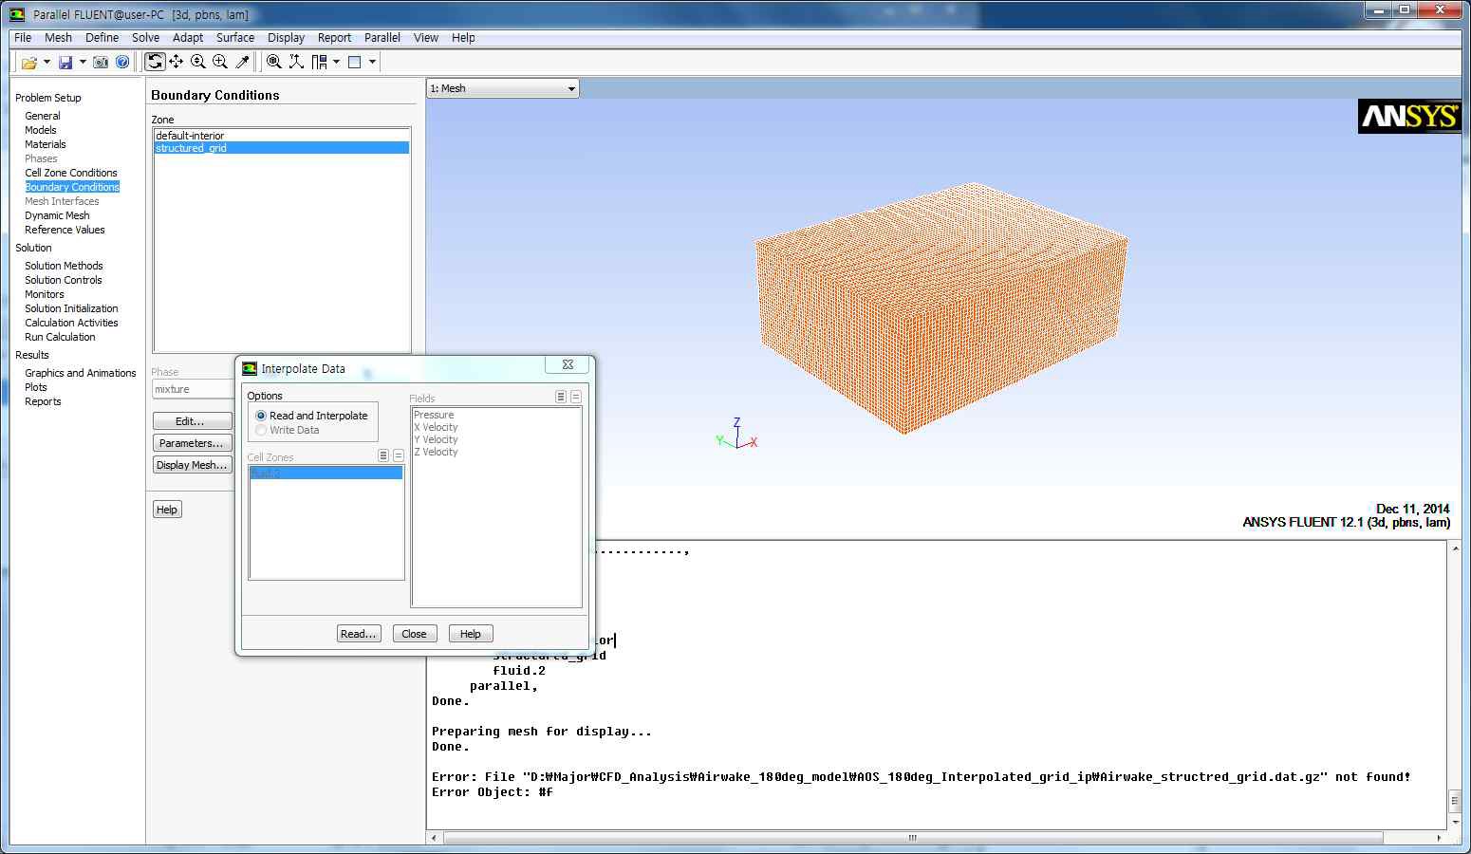Open the dropdown arrow beside open-file icon
The image size is (1471, 854).
coord(47,63)
